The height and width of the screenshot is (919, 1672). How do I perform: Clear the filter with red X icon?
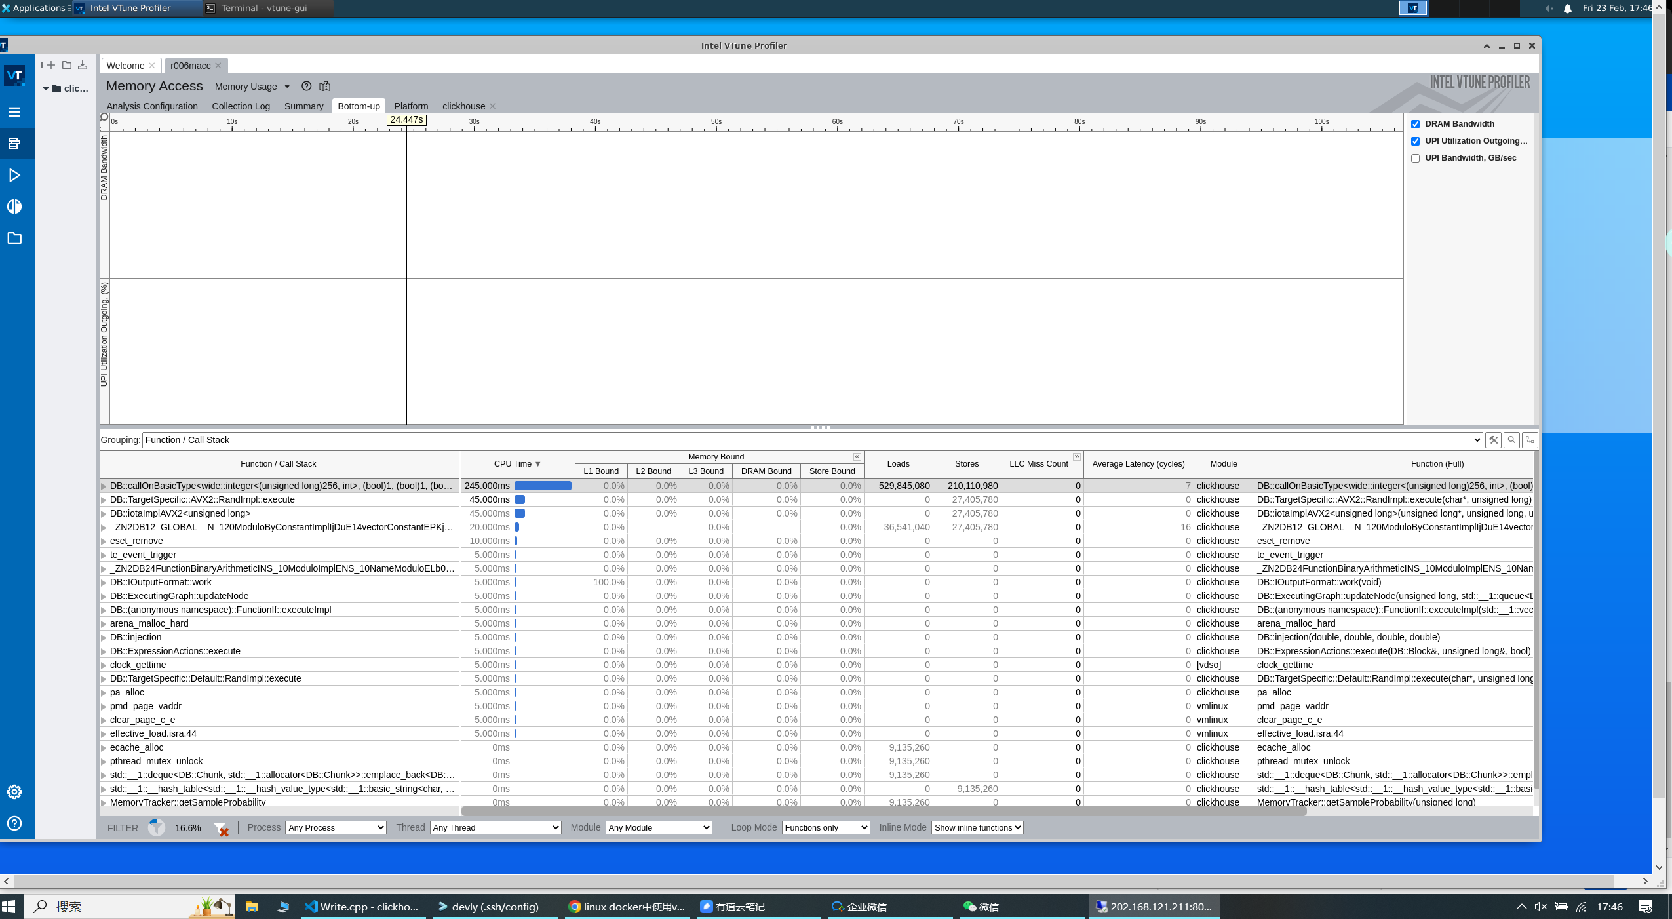[x=222, y=829]
